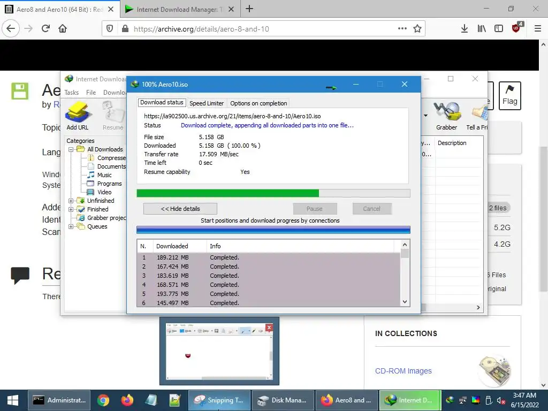
Task: Go to Firefox home page icon
Action: point(63,28)
